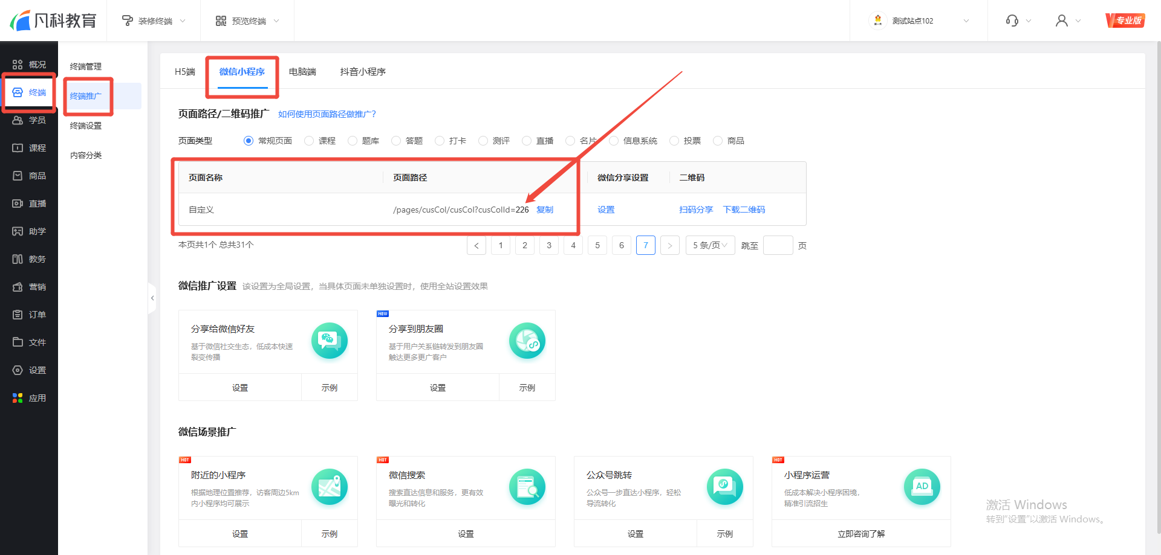Click 复制 to copy page path

545,210
